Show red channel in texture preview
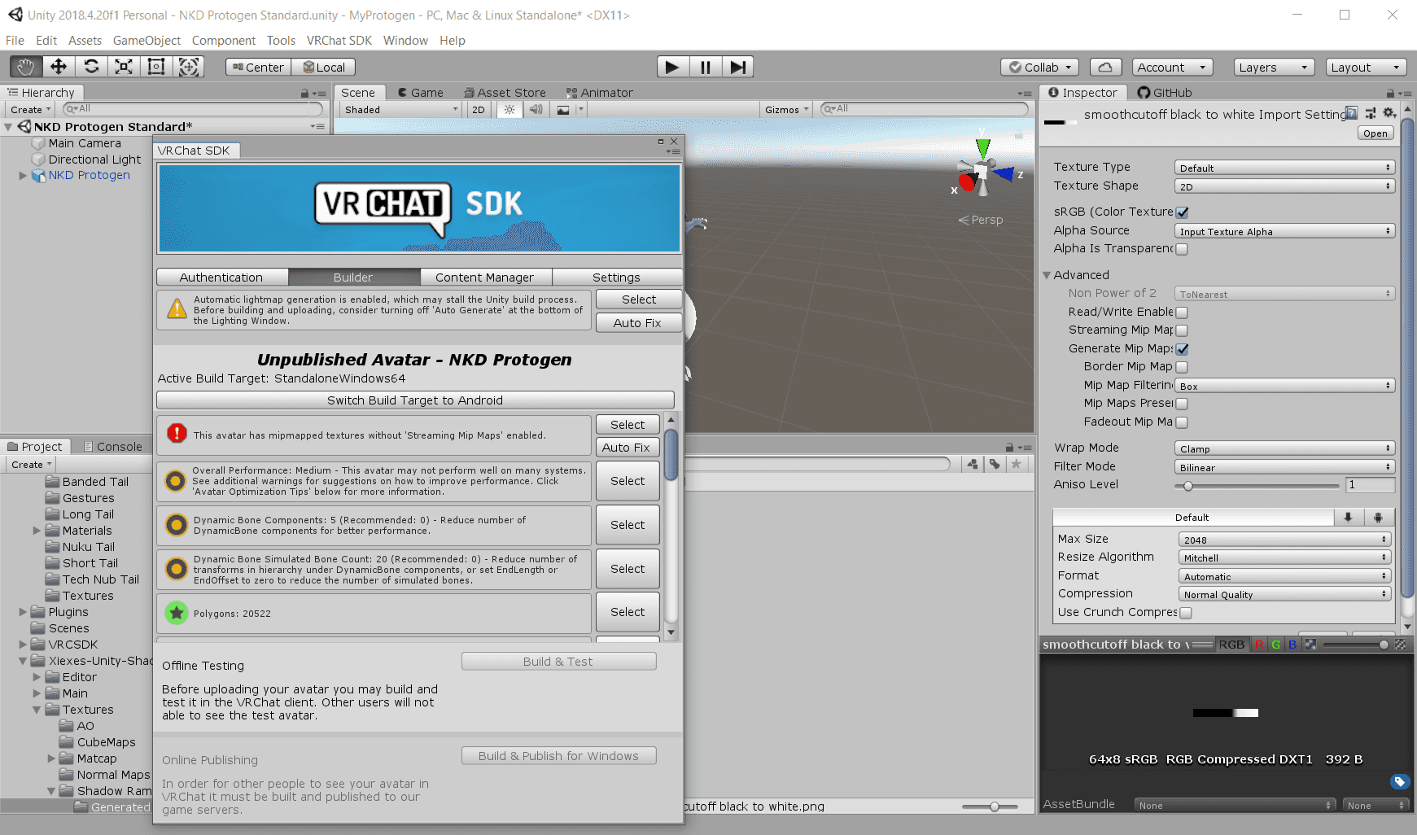 pyautogui.click(x=1260, y=645)
